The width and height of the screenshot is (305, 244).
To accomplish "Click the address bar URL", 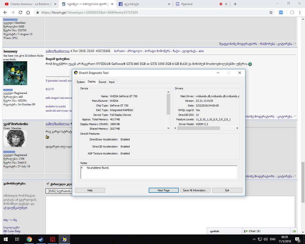I will (90, 12).
